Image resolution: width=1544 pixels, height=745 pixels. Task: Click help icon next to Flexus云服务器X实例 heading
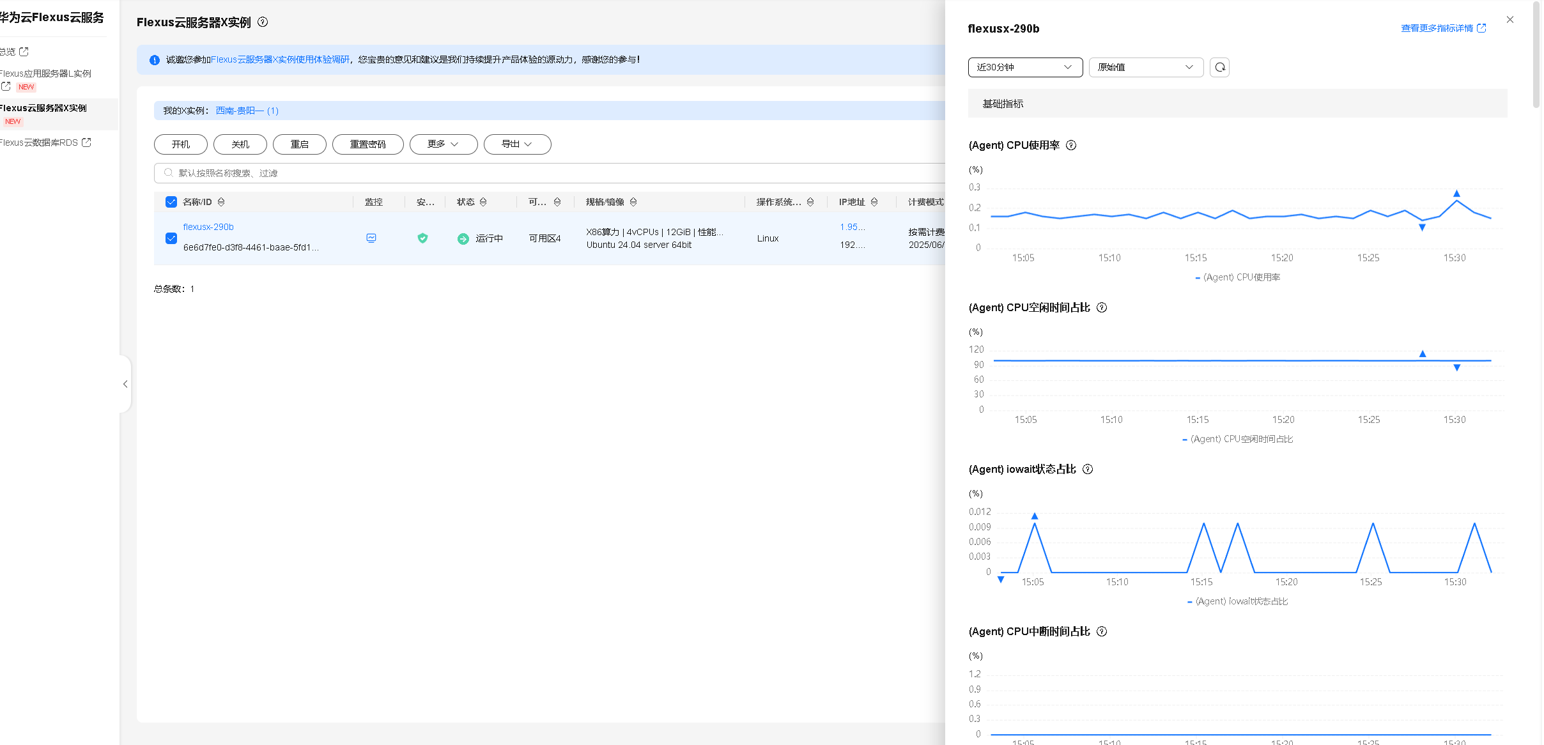[263, 22]
